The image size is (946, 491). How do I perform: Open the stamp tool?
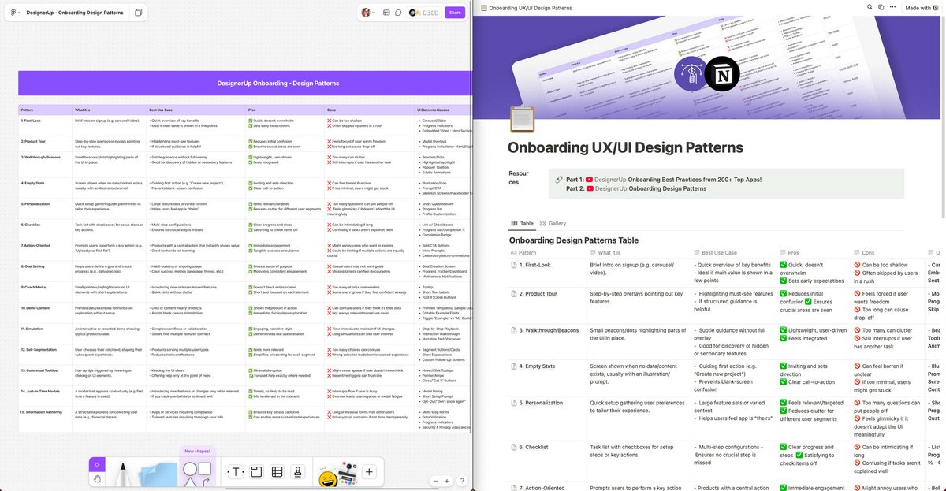(x=298, y=472)
